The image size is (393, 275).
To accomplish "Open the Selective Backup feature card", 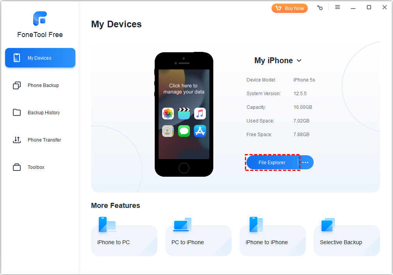I will (347, 236).
